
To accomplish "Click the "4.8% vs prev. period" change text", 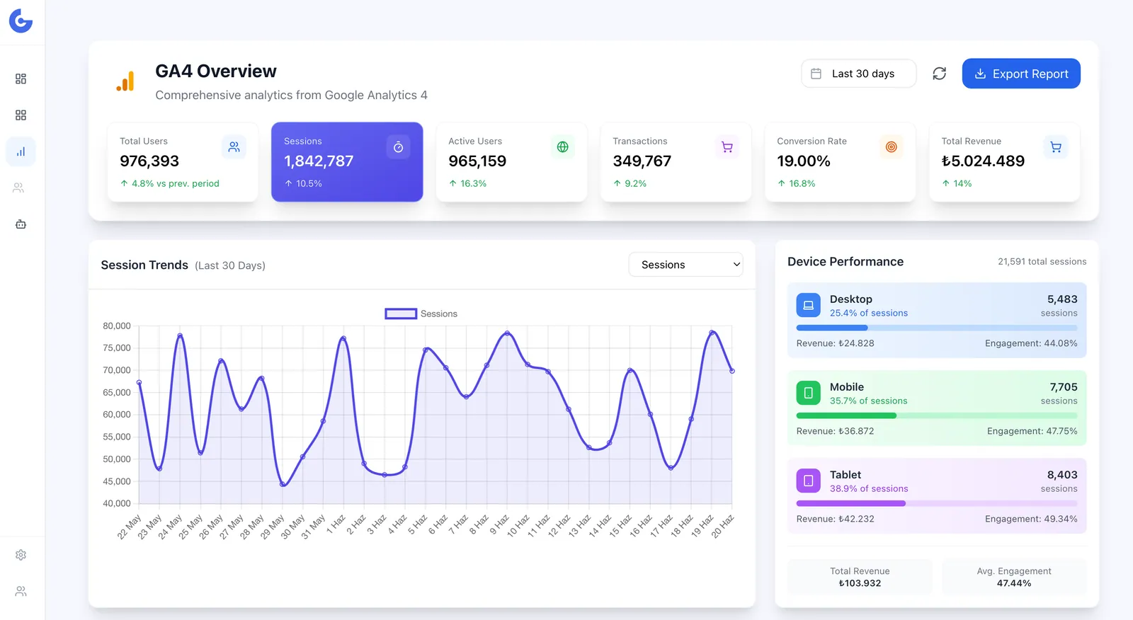I will [176, 183].
